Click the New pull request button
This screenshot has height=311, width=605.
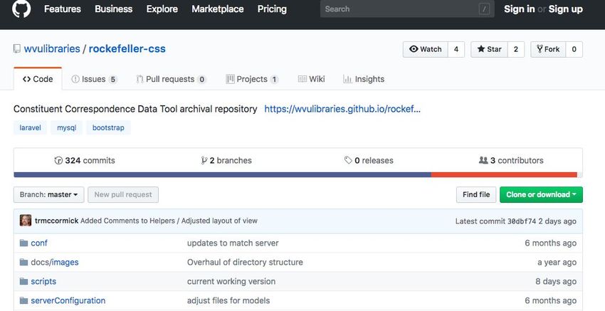click(123, 195)
